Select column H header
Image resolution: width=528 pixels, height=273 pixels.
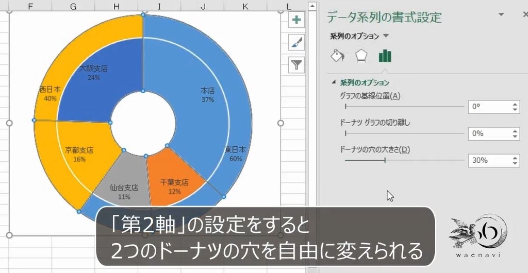117,6
